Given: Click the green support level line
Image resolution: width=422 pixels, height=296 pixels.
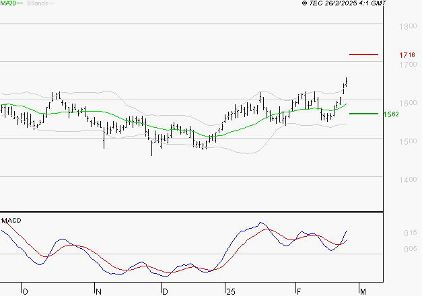Looking at the screenshot, I should [x=363, y=114].
